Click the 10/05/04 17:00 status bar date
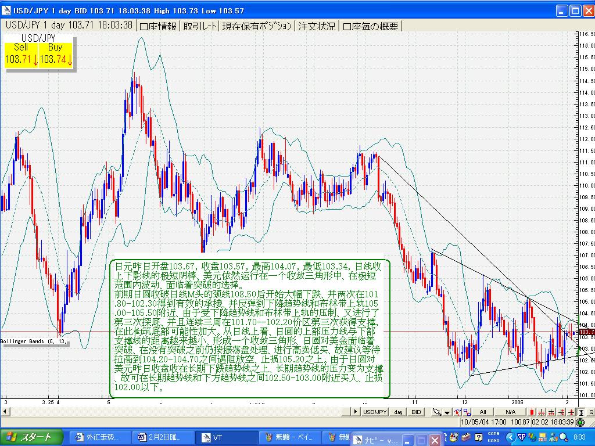The image size is (595, 446). click(483, 422)
